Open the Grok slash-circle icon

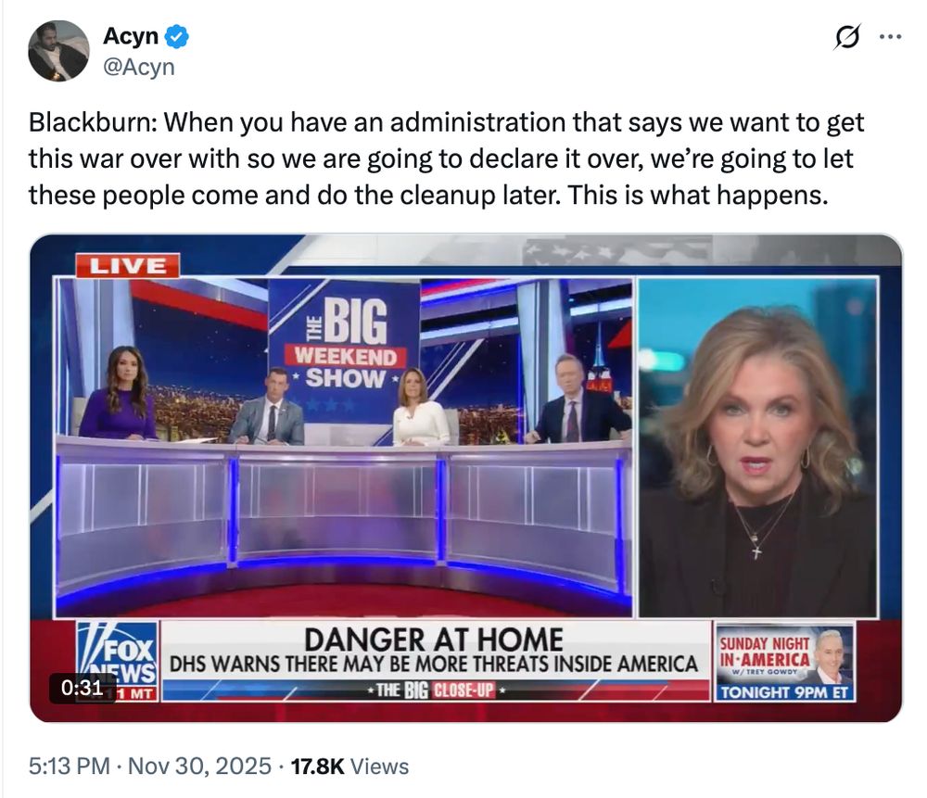(x=847, y=37)
